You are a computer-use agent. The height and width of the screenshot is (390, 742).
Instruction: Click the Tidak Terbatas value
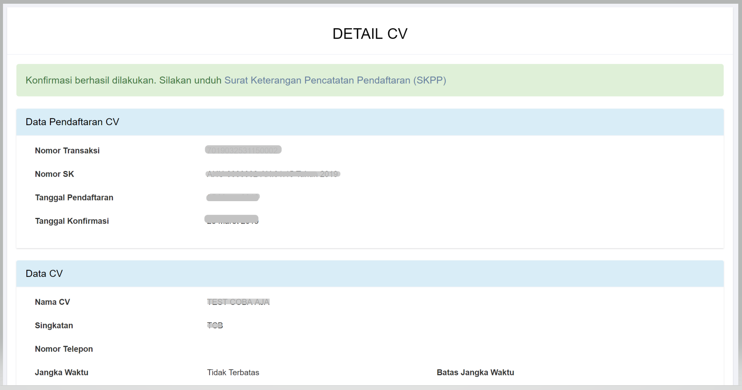[x=233, y=372]
